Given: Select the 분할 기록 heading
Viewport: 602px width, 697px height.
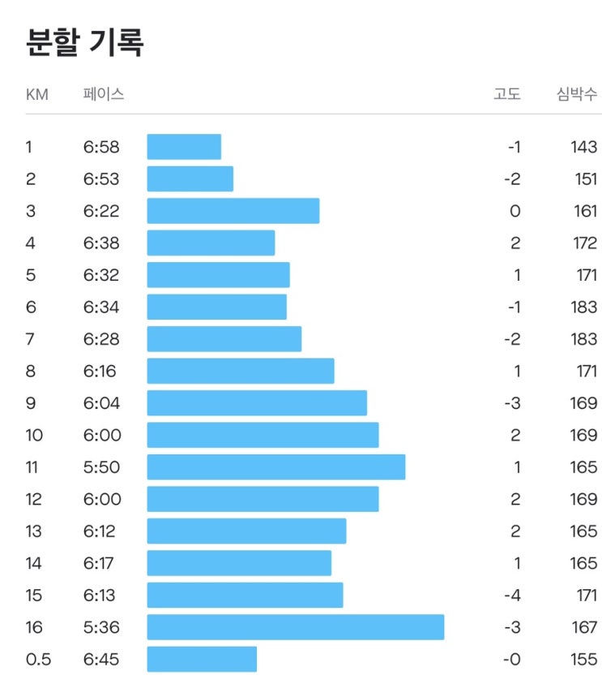Looking at the screenshot, I should coord(85,42).
